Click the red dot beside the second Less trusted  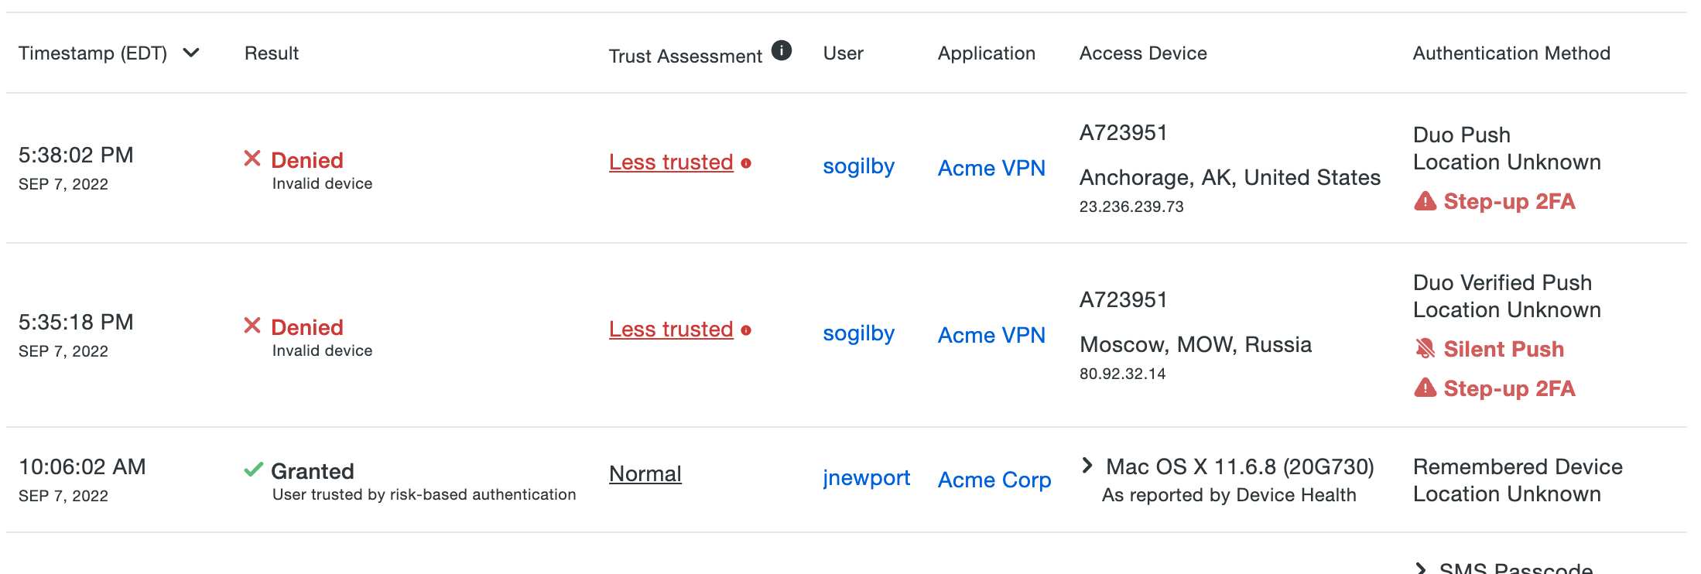point(746,330)
